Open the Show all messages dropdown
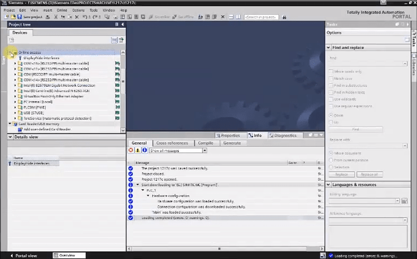The height and width of the screenshot is (259, 417). pos(204,150)
